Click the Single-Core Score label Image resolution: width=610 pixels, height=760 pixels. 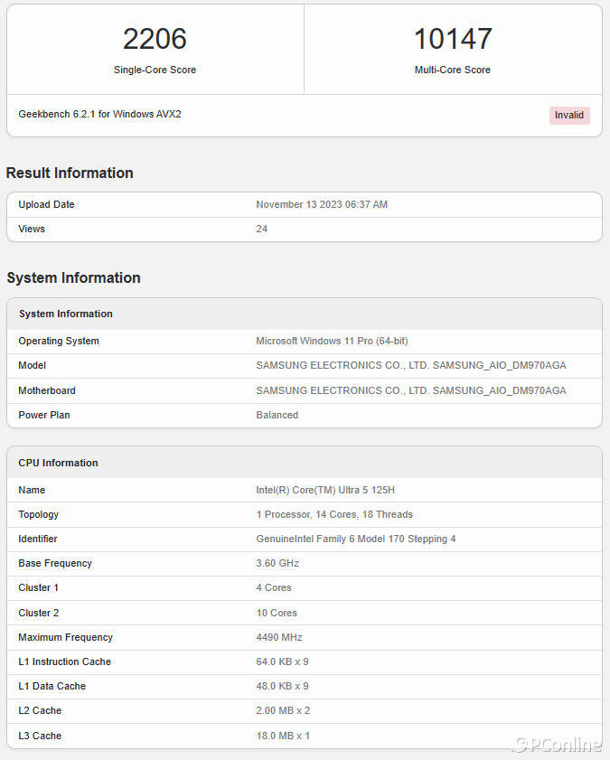point(155,70)
